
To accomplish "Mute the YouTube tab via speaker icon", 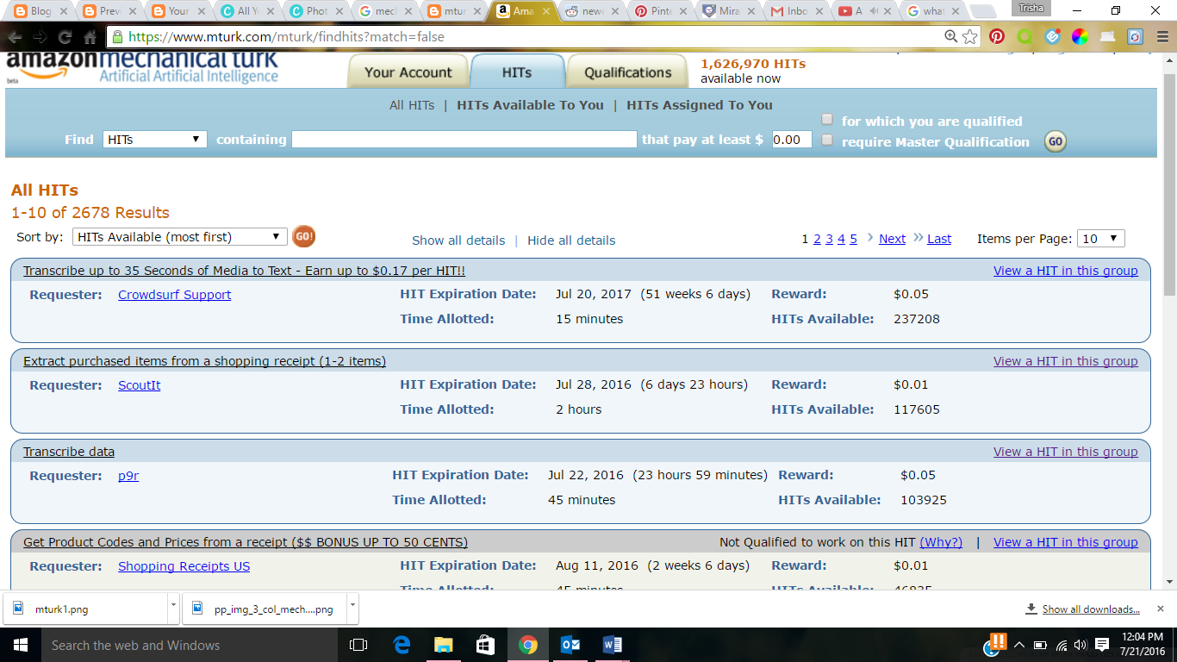I will click(x=873, y=11).
